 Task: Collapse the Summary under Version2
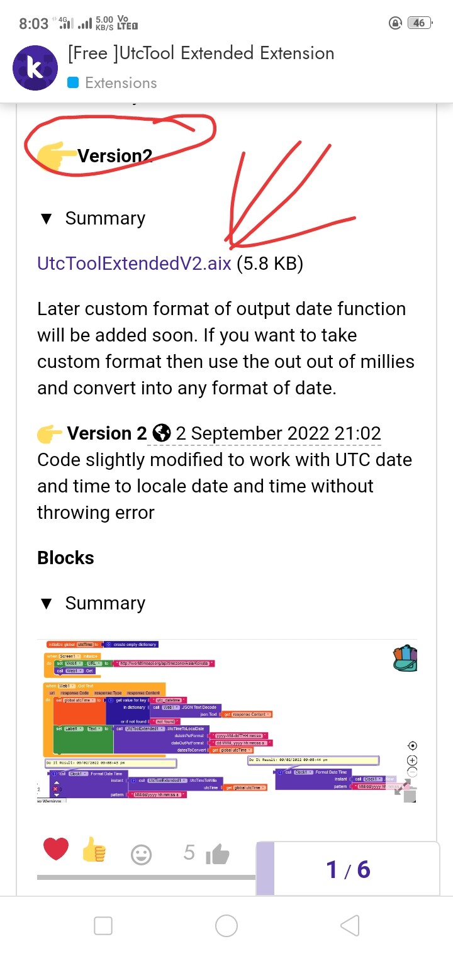45,219
